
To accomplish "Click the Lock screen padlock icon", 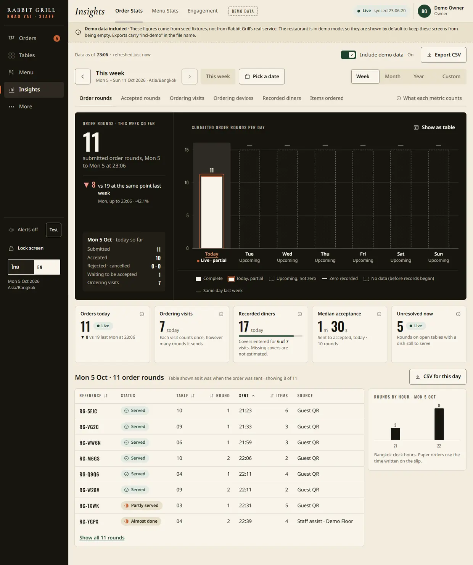I will click(x=11, y=248).
